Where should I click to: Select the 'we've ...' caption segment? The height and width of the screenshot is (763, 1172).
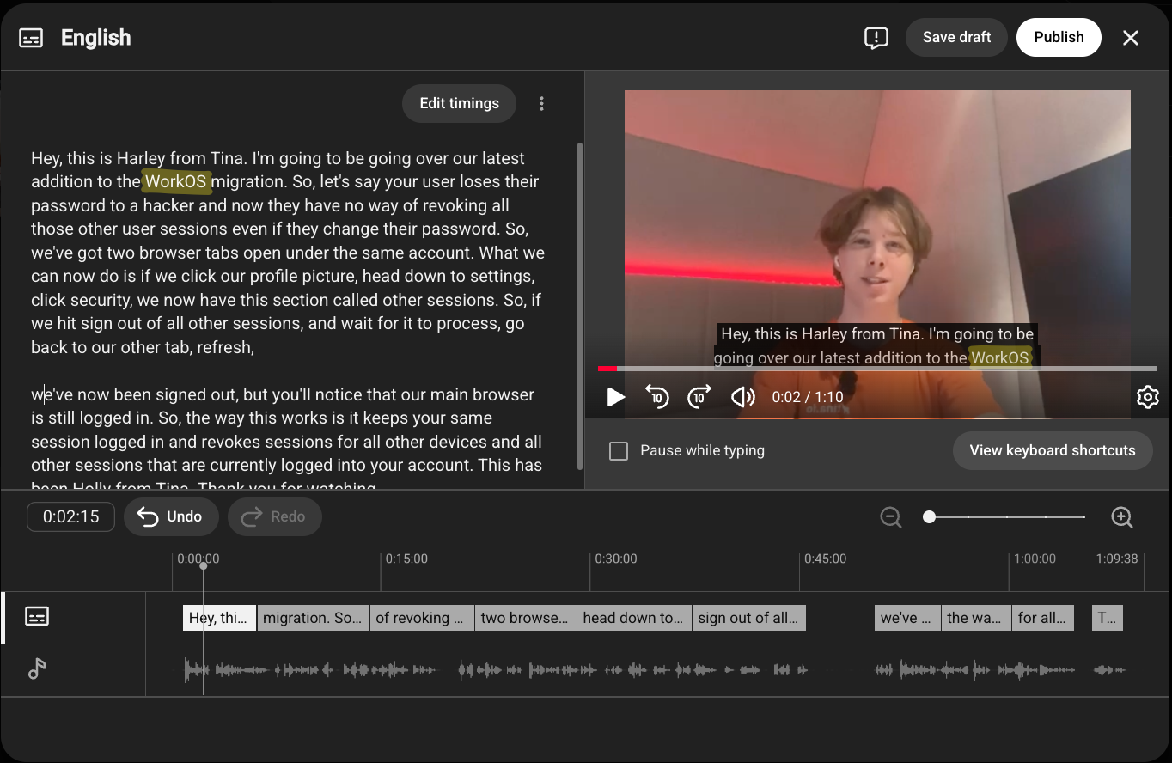[907, 618]
